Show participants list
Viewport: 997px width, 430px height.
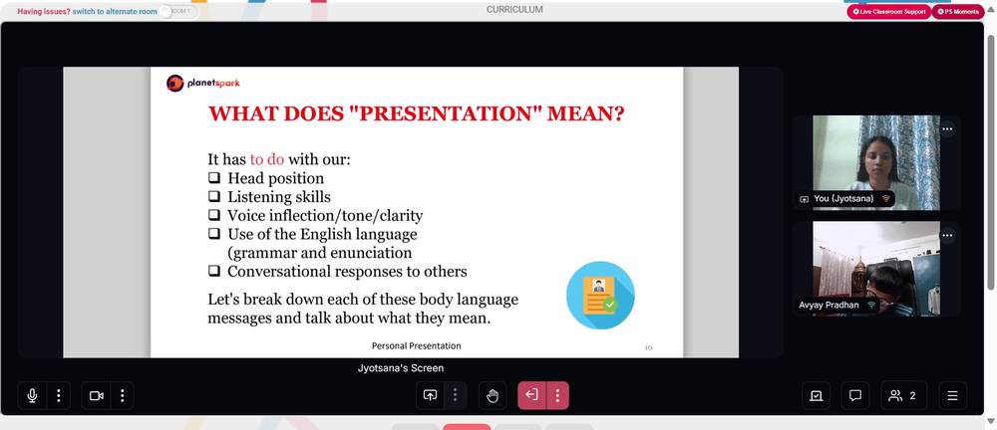pyautogui.click(x=903, y=396)
